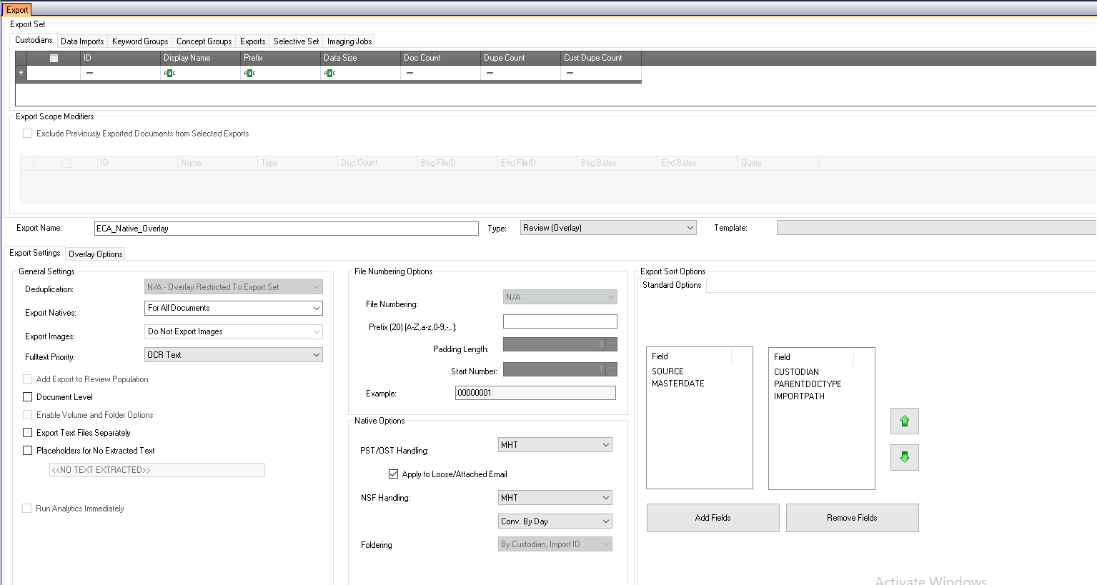Open the File Numbering dropdown
Viewport: 1097px width, 585px height.
[x=560, y=296]
